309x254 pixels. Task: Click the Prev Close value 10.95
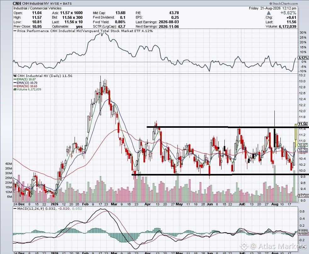point(37,27)
